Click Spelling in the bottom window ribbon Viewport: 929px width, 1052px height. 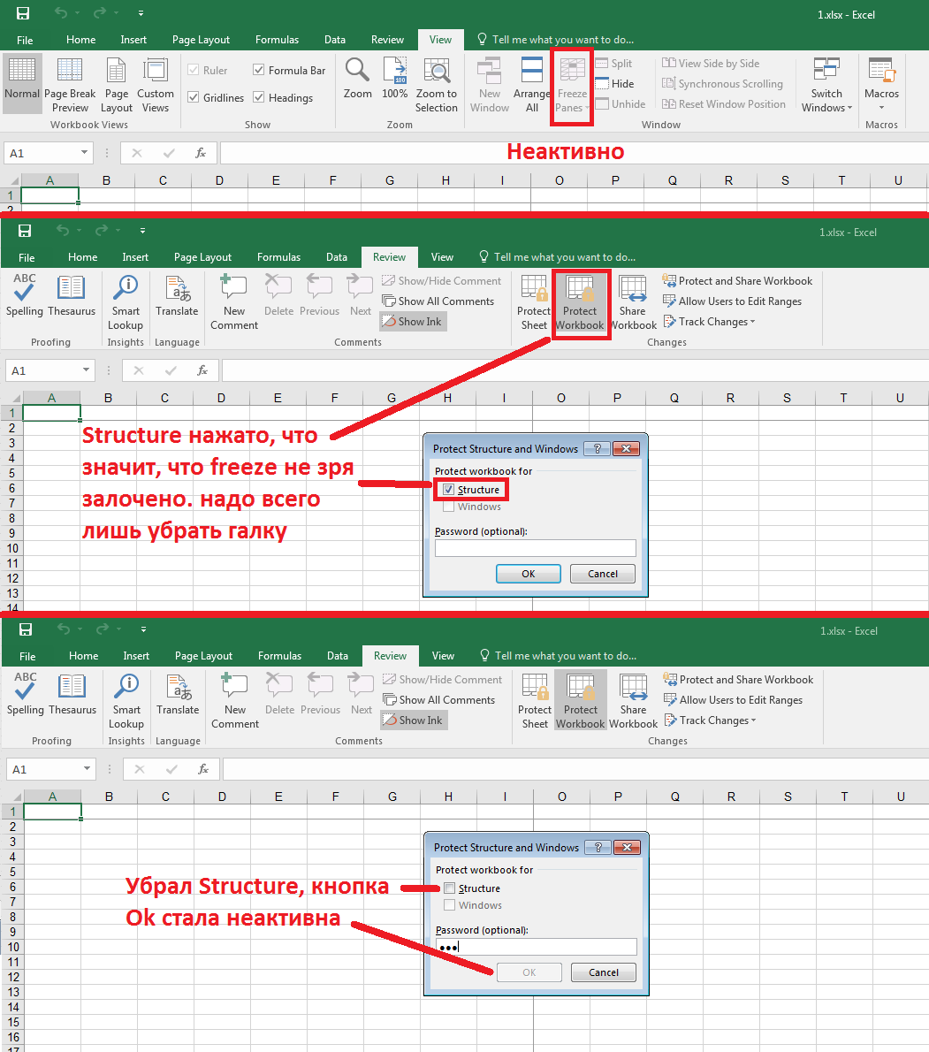pos(25,693)
